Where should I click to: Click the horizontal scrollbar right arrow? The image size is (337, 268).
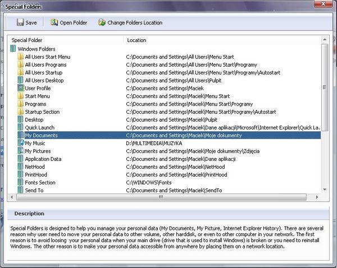[x=317, y=197]
